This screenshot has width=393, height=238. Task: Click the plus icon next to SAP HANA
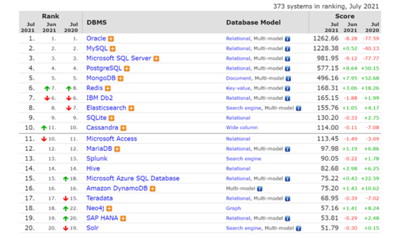tap(123, 218)
